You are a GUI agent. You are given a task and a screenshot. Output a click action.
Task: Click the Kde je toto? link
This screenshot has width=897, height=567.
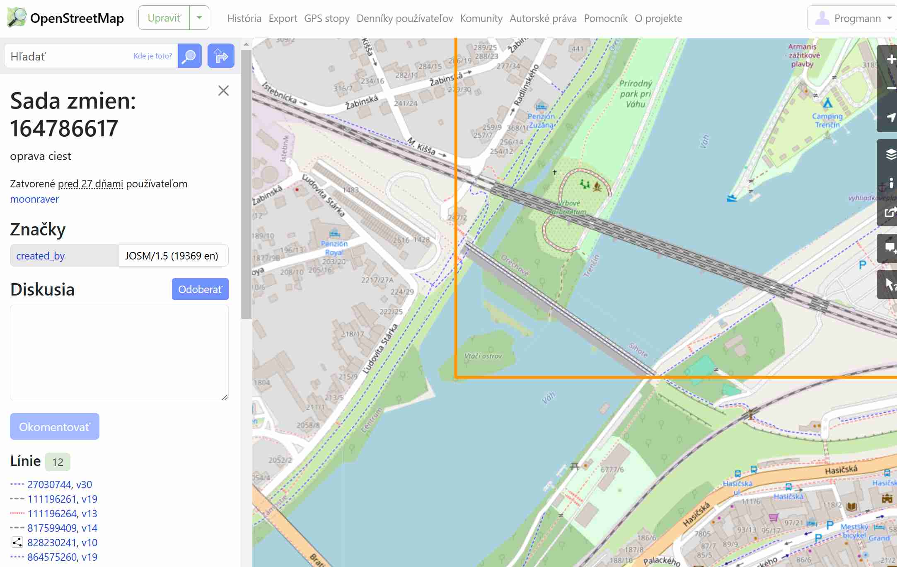(152, 56)
